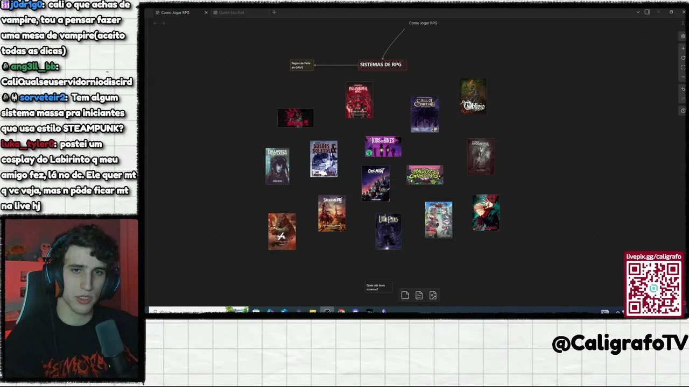The width and height of the screenshot is (689, 387).
Task: Select Call of Cthulhu cover image
Action: 425,114
